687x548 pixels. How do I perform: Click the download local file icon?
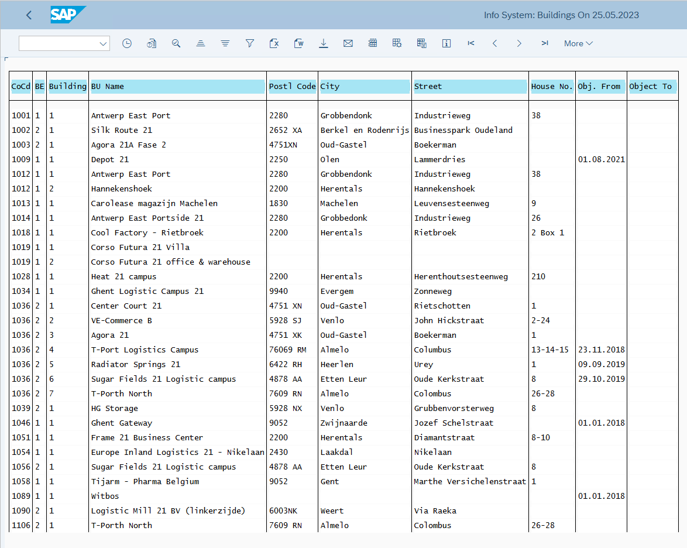click(324, 43)
